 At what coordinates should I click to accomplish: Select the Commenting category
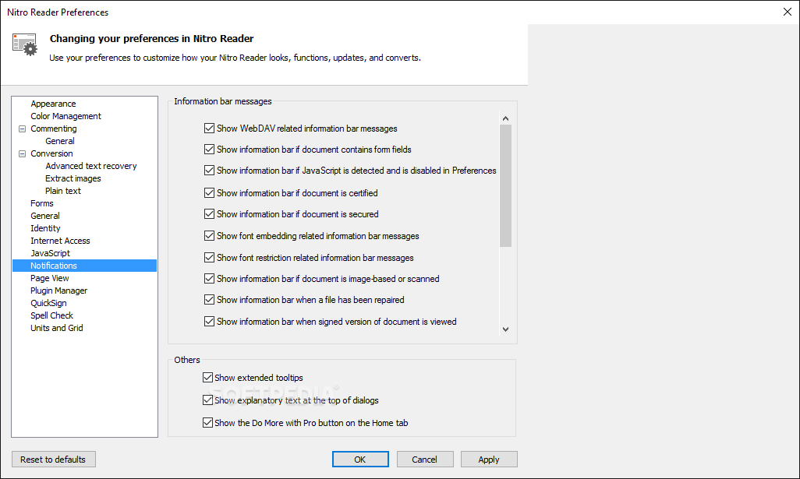[x=54, y=129]
